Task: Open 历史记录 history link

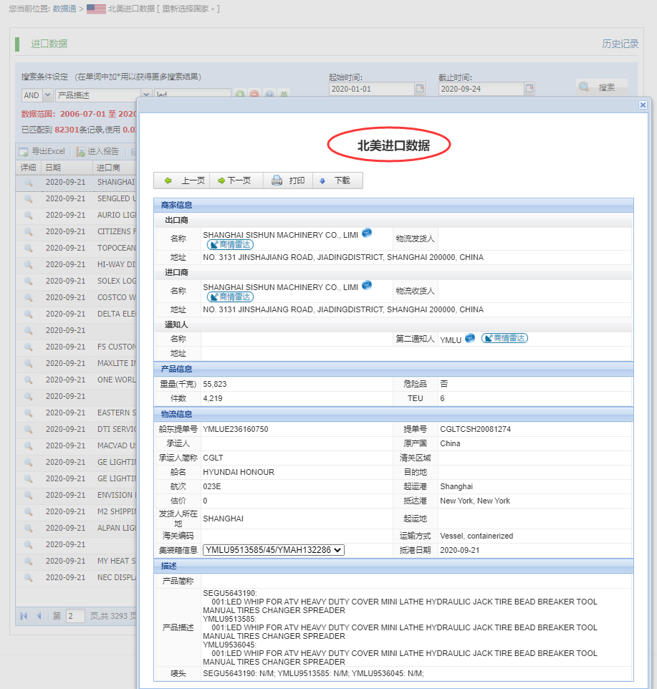Action: point(620,44)
